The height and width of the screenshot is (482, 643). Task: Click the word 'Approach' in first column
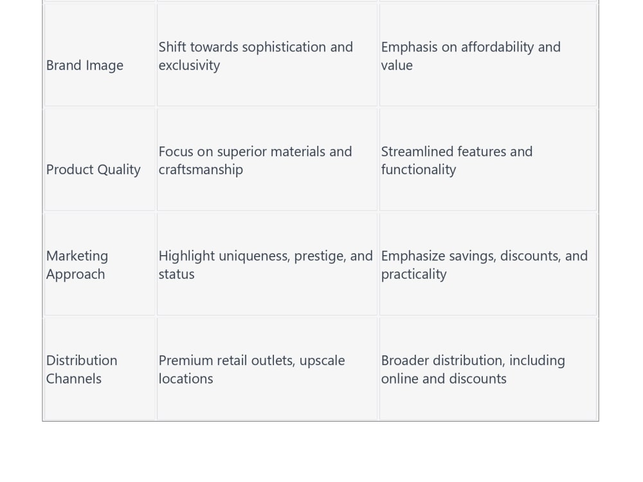point(75,274)
